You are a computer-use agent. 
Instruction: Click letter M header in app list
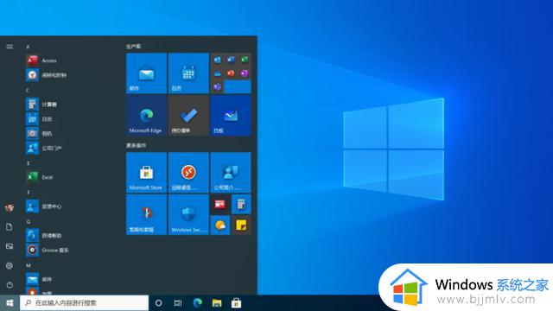29,265
